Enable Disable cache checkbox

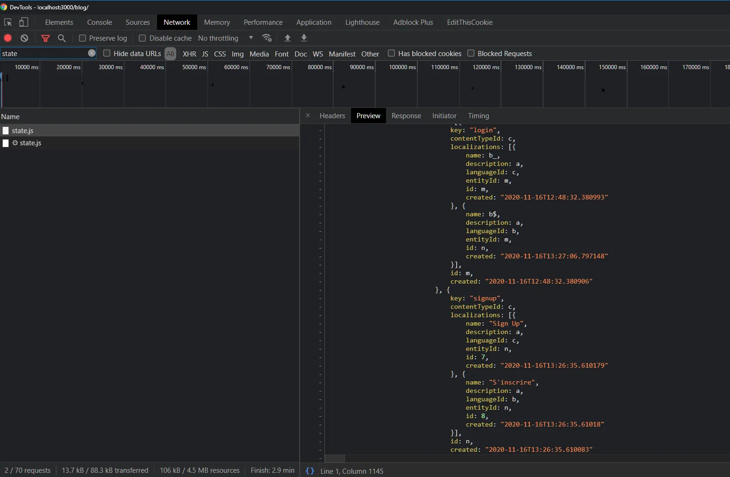[x=143, y=38]
